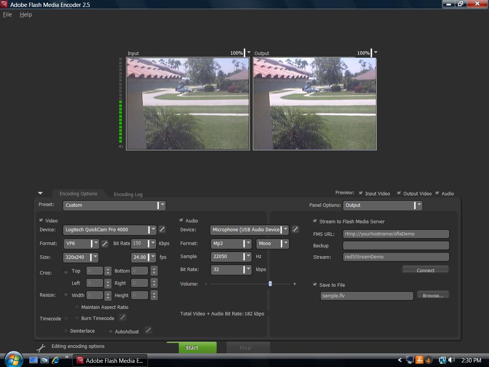The width and height of the screenshot is (489, 367).
Task: Collapse the encoding options panel triangle
Action: tap(40, 193)
